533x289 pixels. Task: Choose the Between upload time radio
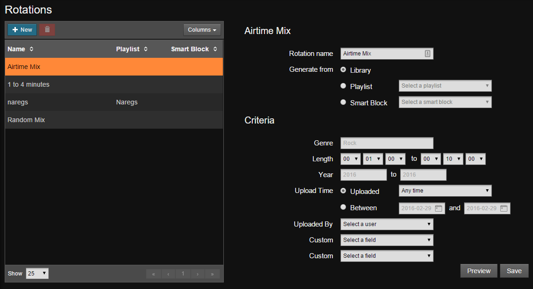coord(343,207)
